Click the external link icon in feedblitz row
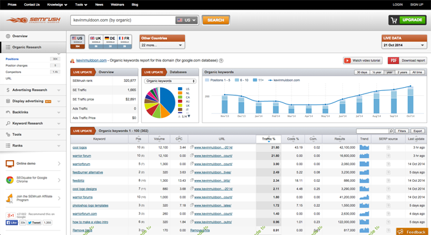 192,181
